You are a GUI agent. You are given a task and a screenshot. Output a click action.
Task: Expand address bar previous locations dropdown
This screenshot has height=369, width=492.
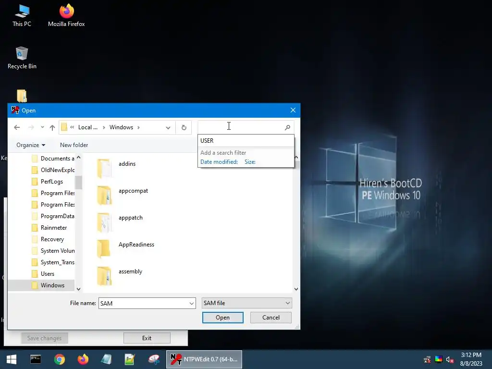tap(168, 128)
